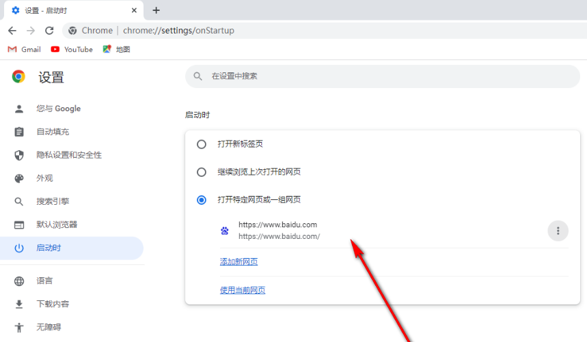587x342 pixels.
Task: Click the 使用当前网页 link
Action: click(x=243, y=290)
